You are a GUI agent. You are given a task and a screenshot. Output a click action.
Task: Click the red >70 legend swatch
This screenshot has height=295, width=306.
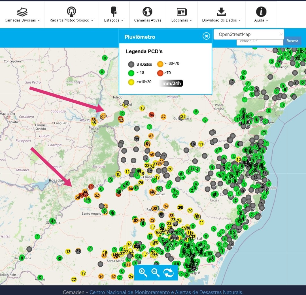[x=160, y=73]
